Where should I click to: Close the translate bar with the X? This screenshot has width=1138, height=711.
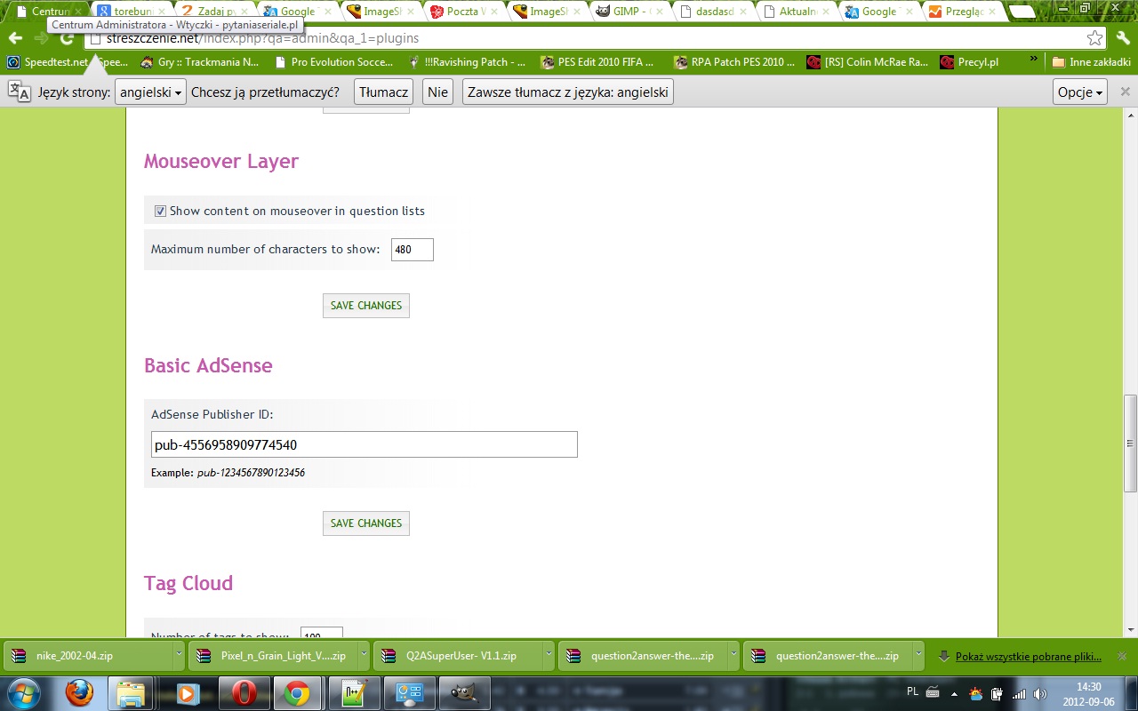[1125, 92]
